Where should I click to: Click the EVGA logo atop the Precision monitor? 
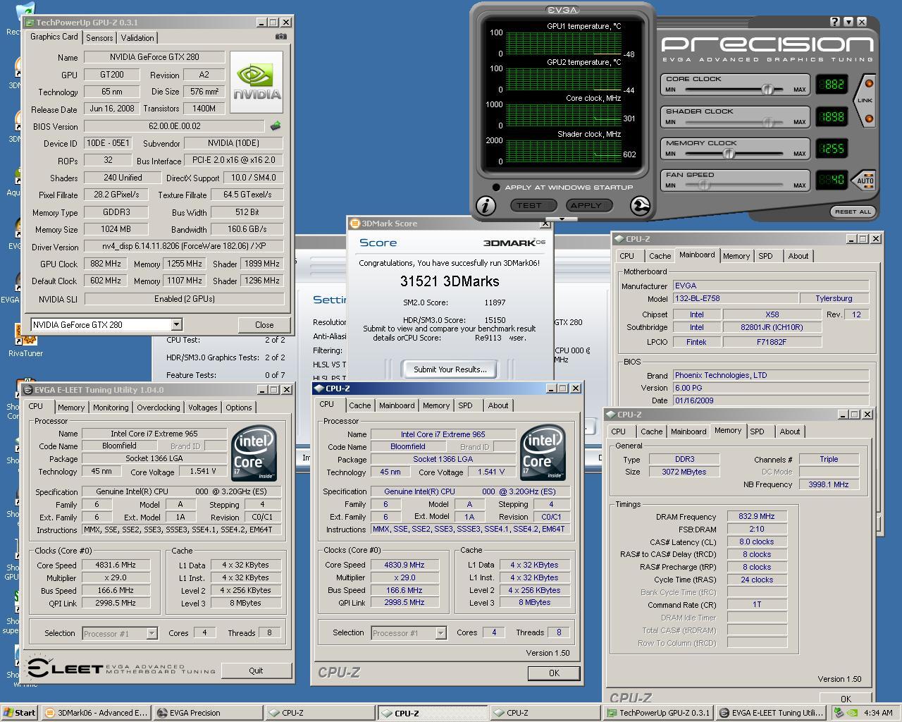(562, 10)
